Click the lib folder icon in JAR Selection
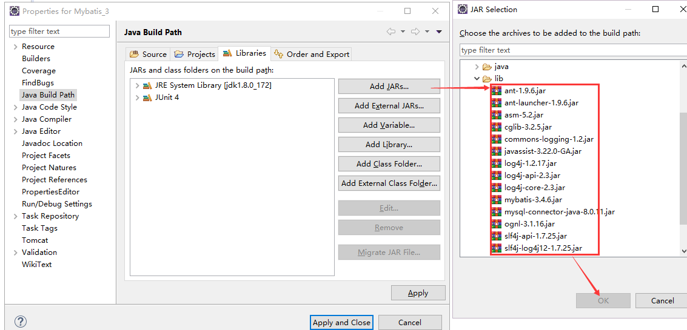The width and height of the screenshot is (687, 330). pyautogui.click(x=487, y=79)
